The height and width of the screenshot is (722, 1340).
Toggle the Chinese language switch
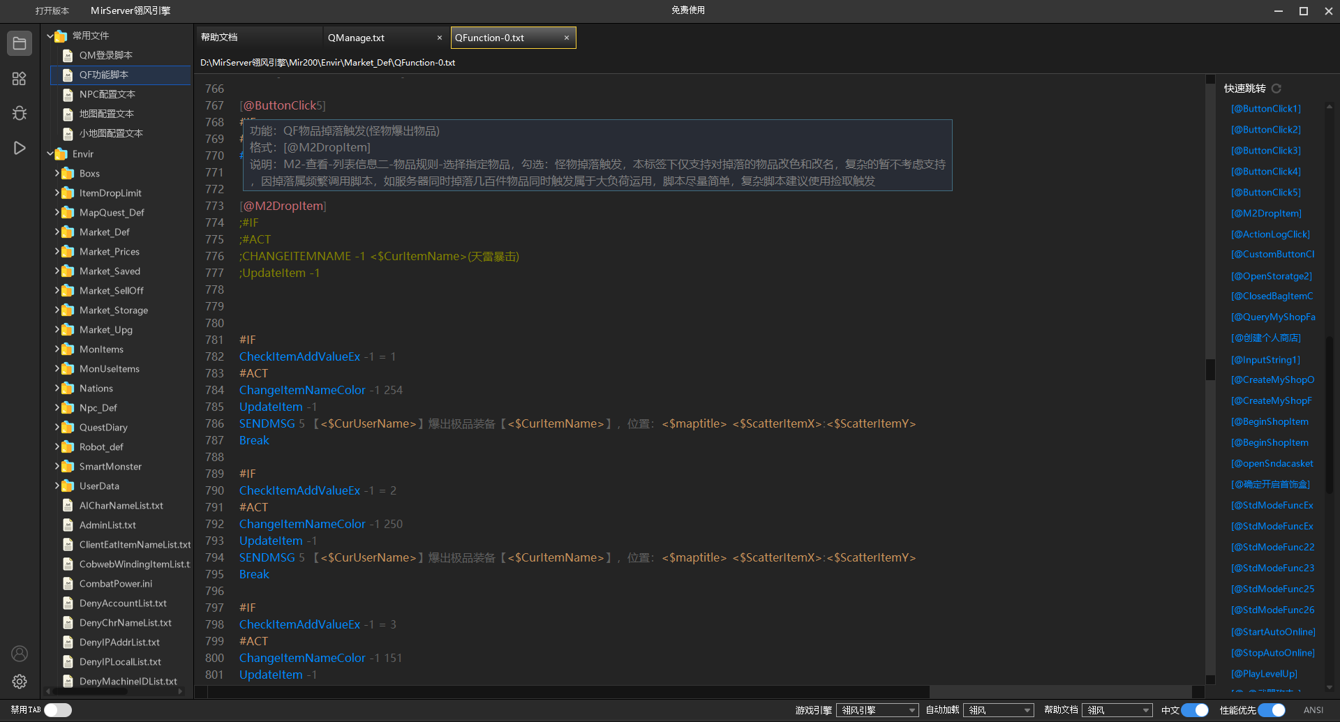1195,710
